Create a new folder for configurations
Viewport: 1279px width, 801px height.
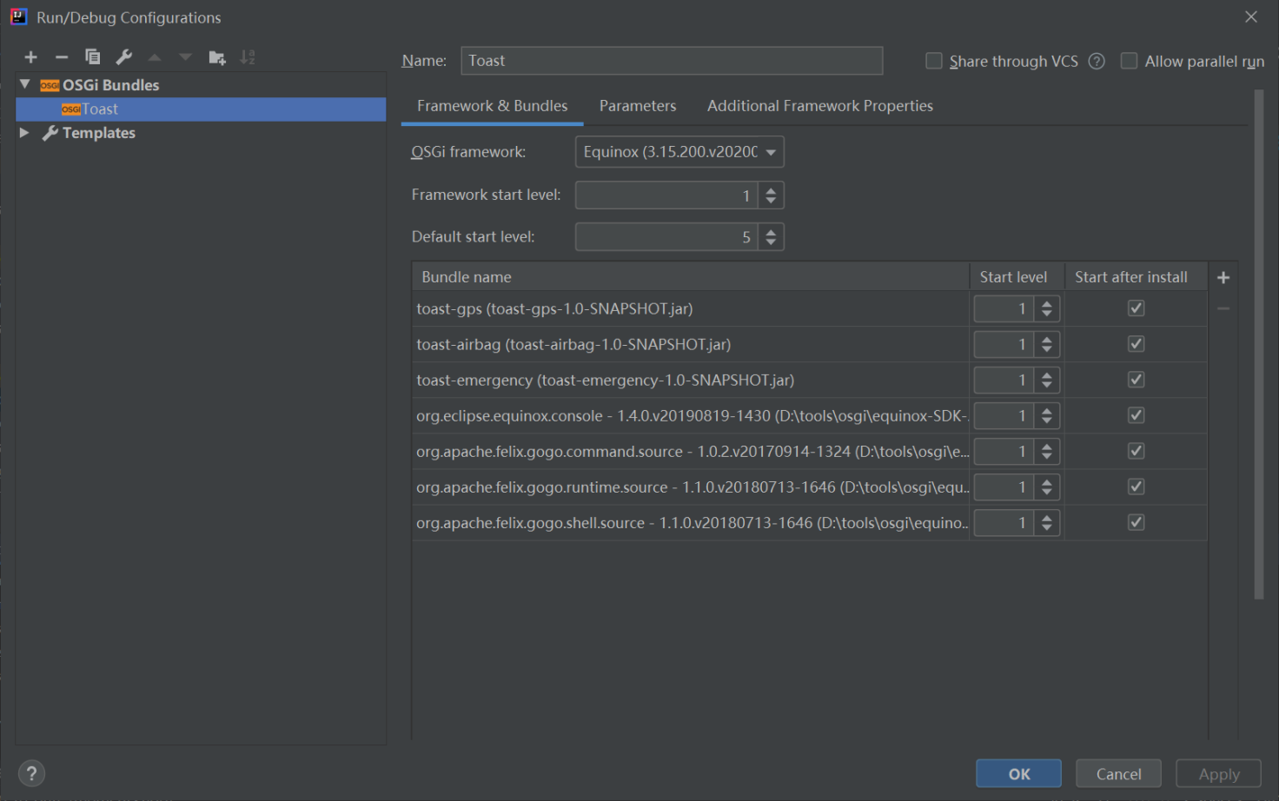click(x=216, y=56)
